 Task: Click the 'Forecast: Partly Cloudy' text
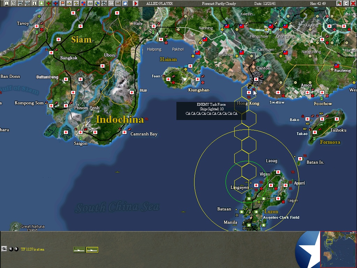219,3
